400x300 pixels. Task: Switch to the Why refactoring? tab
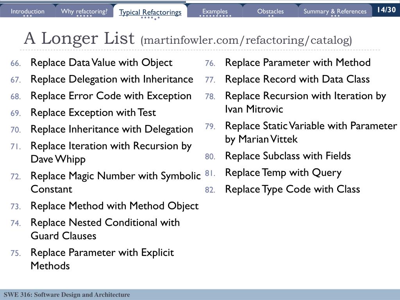[x=84, y=11]
